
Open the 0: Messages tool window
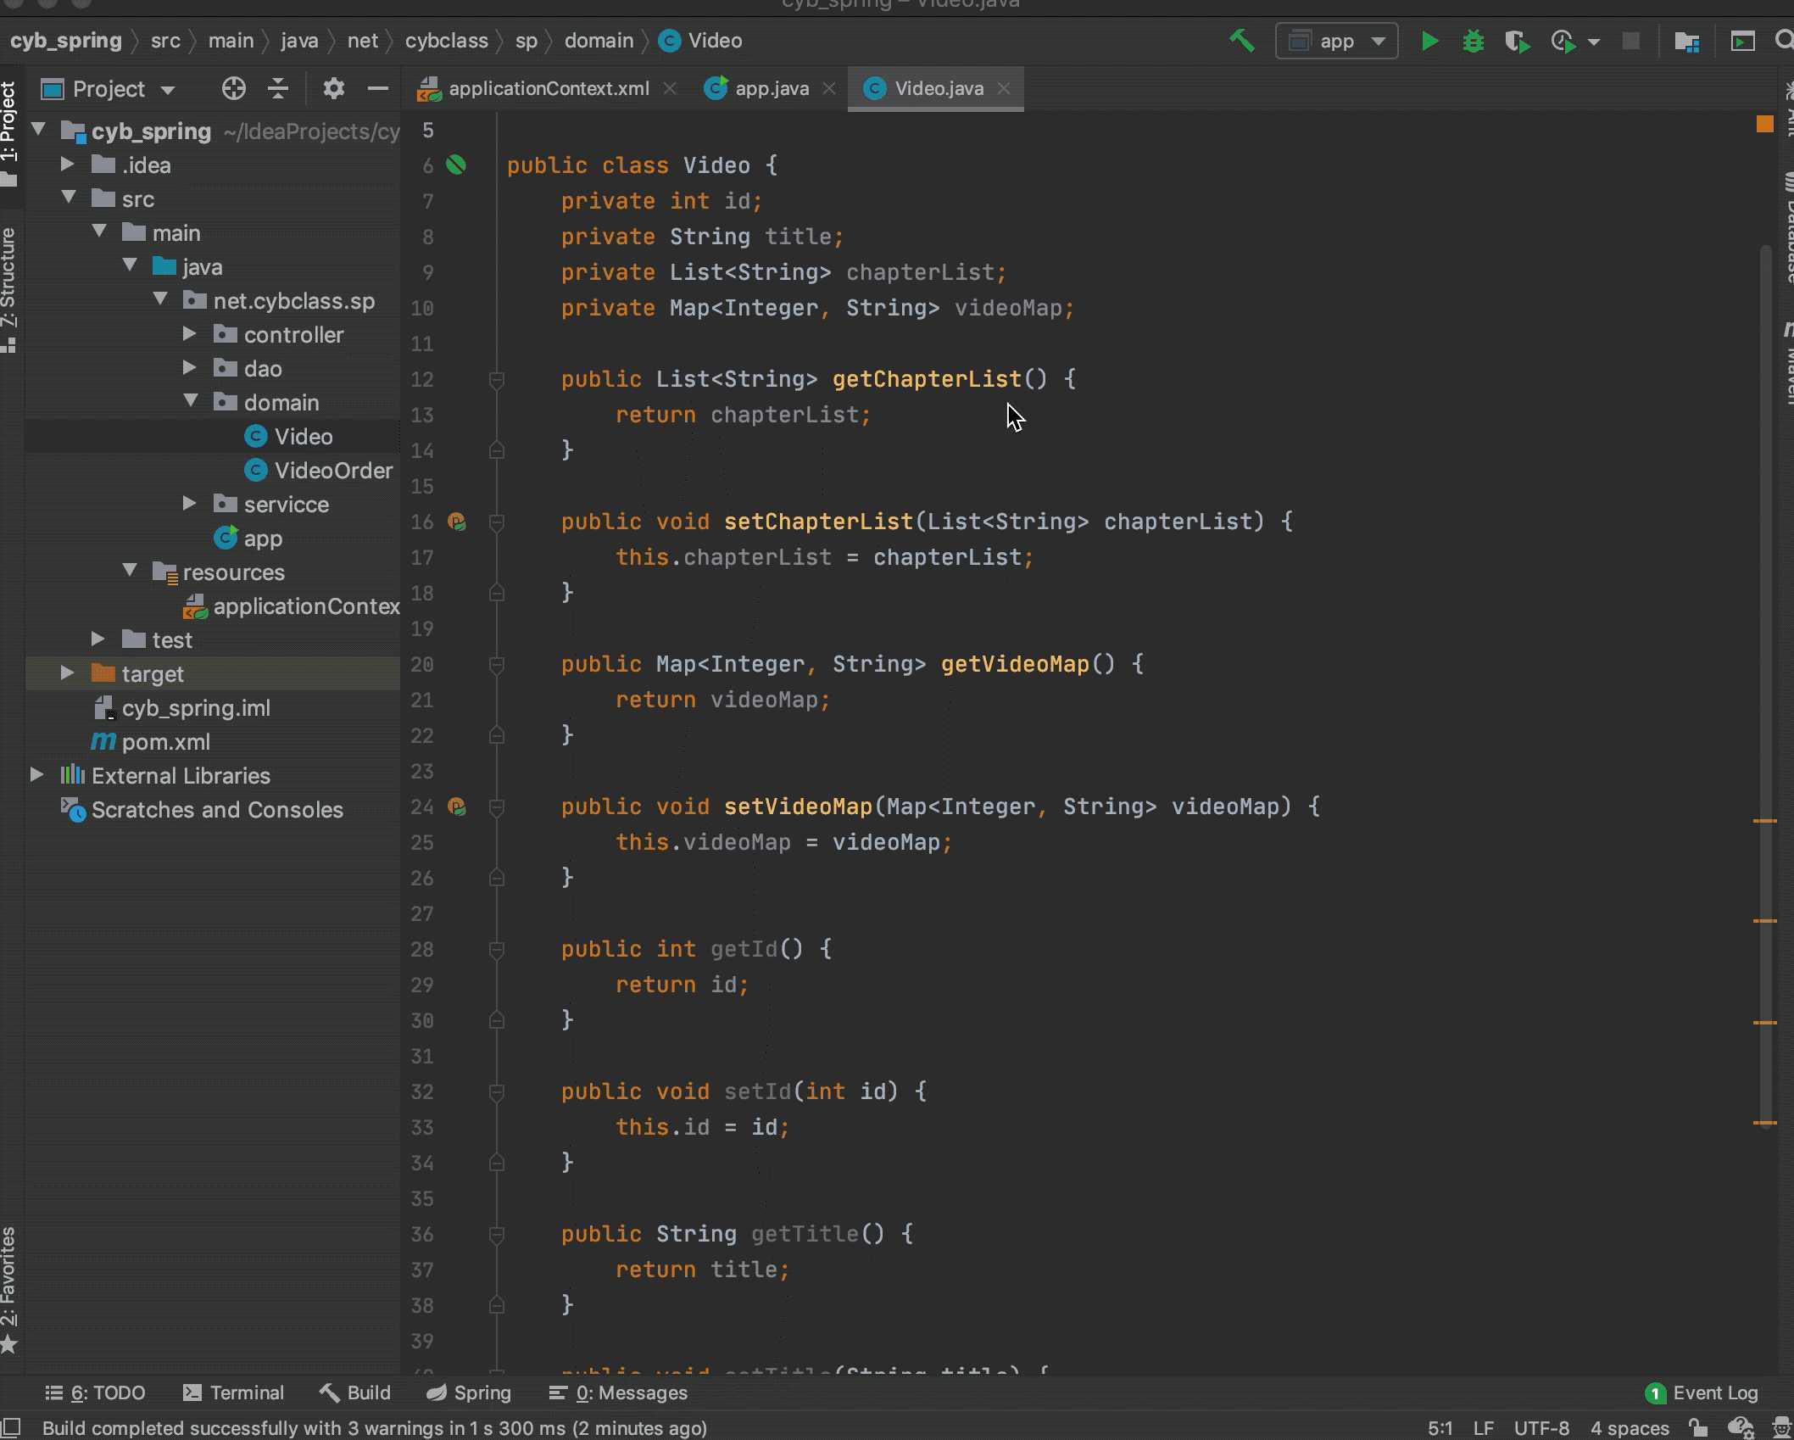tap(618, 1393)
